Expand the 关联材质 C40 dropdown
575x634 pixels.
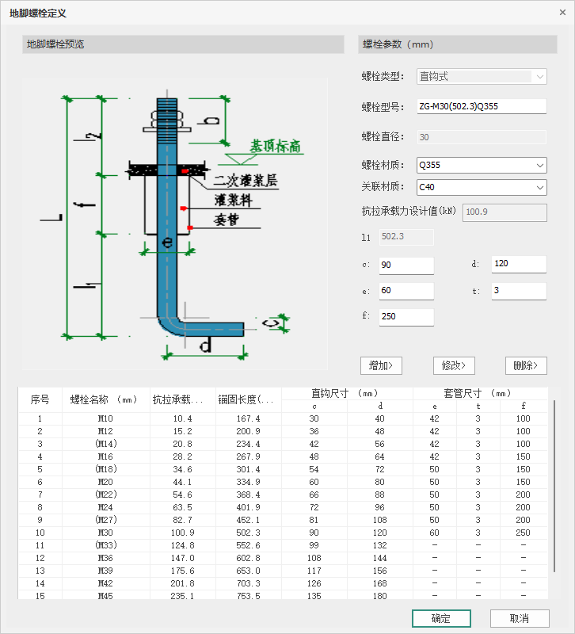tap(482, 187)
